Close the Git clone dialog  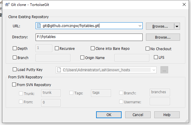click(x=184, y=5)
